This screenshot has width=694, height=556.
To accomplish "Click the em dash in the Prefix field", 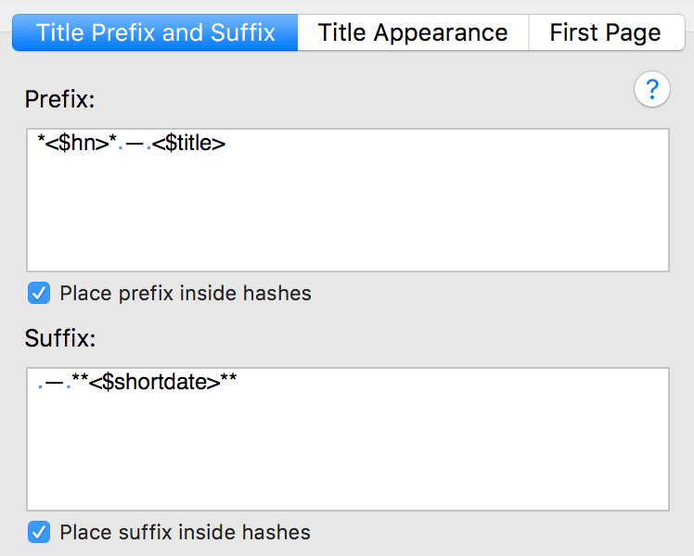I will 135,144.
